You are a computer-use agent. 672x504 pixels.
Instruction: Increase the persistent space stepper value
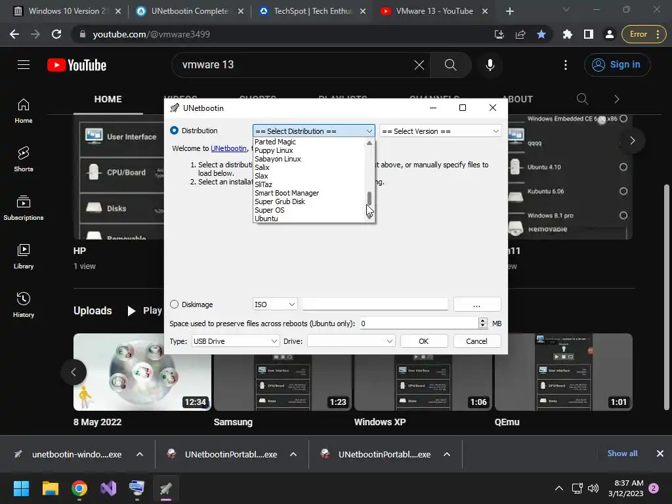pyautogui.click(x=483, y=320)
